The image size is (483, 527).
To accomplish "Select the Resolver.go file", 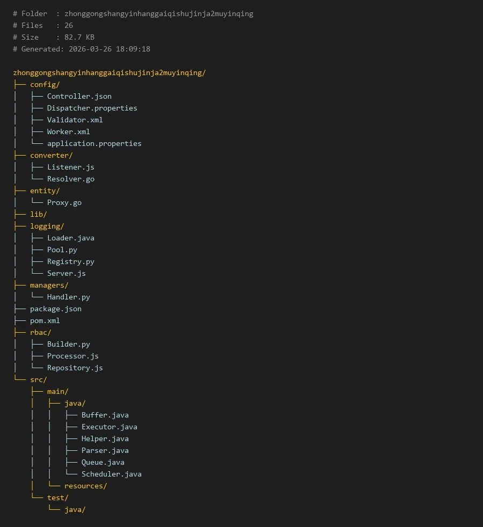I will tap(70, 179).
